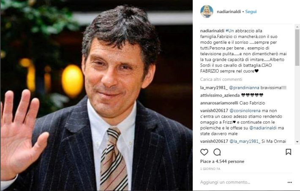Open the comment bubble icon
This screenshot has width=300, height=191.
[217, 152]
